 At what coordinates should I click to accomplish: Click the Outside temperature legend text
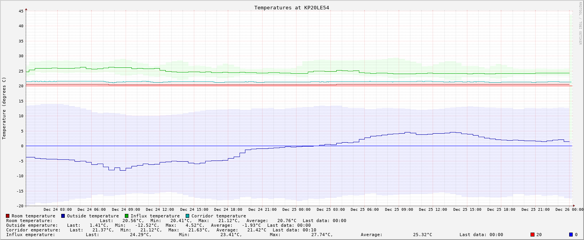(x=93, y=216)
